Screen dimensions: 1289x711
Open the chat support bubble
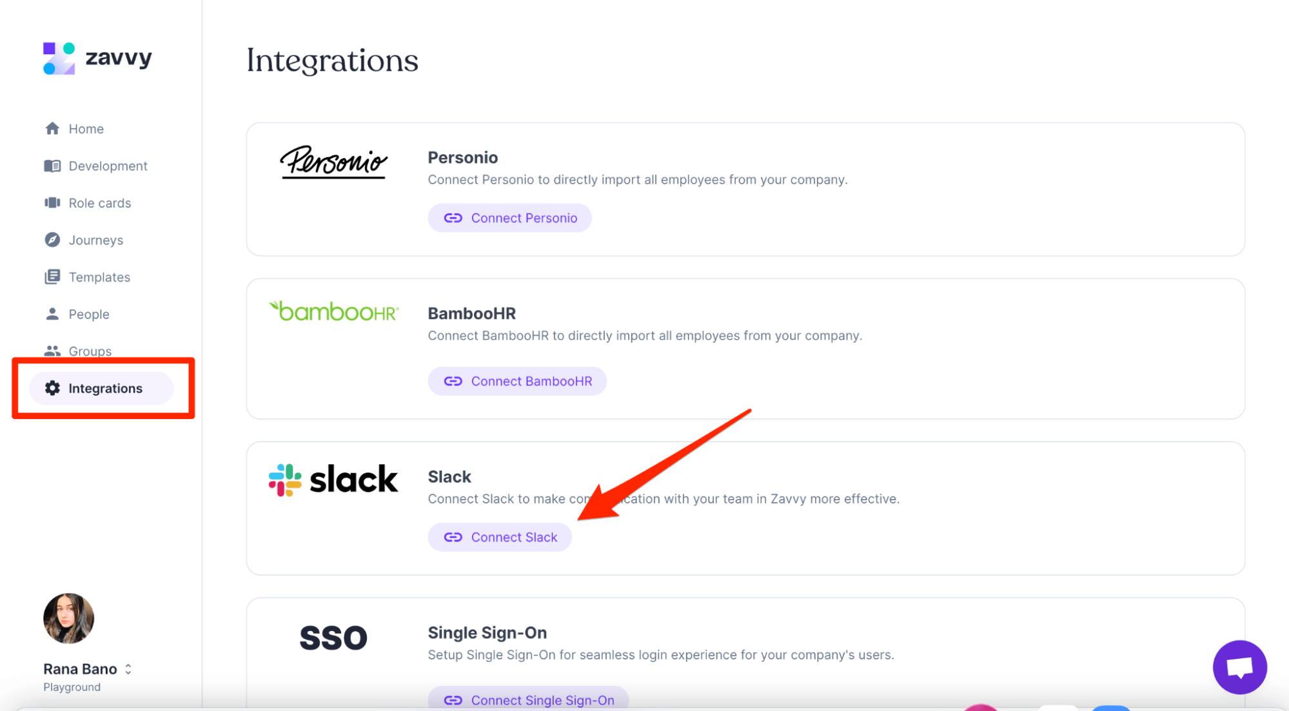pyautogui.click(x=1239, y=667)
